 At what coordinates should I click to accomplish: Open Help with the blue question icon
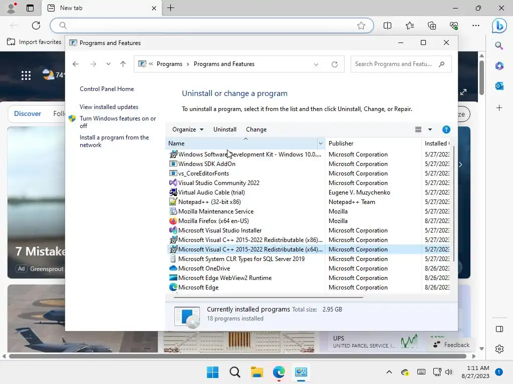[446, 129]
